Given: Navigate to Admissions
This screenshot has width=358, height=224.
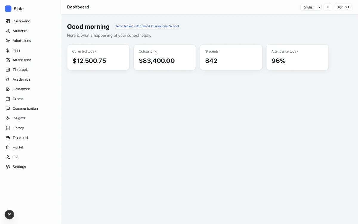Looking at the screenshot, I should pyautogui.click(x=22, y=41).
